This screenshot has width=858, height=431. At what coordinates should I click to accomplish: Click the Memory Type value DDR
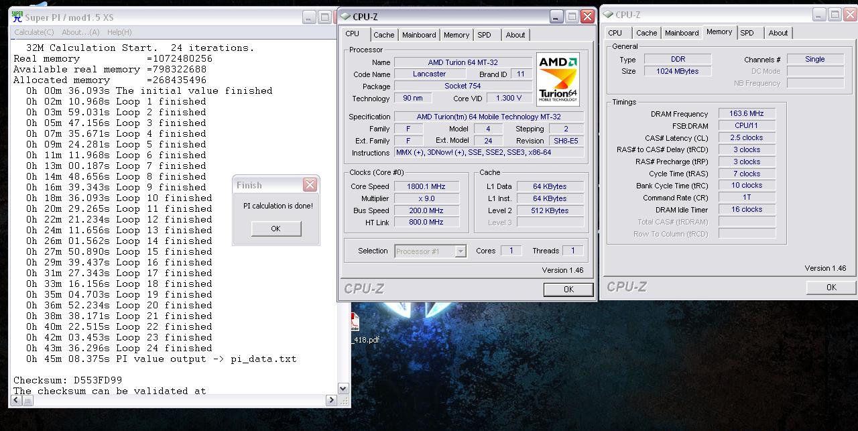tap(678, 59)
